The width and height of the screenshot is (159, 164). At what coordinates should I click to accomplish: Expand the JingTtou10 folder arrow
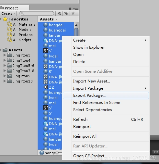point(5,81)
